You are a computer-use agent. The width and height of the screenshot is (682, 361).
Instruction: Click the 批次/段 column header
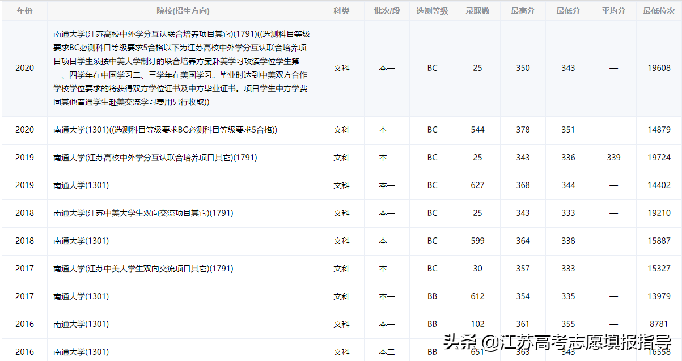tap(387, 10)
